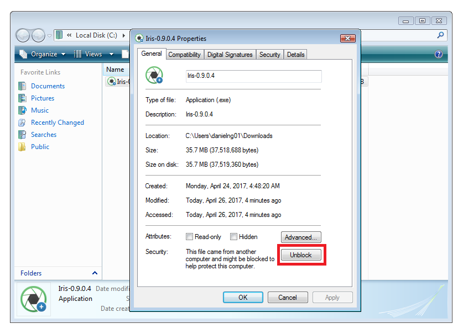Click the search magnifier icon
This screenshot has height=334, width=463.
[440, 35]
